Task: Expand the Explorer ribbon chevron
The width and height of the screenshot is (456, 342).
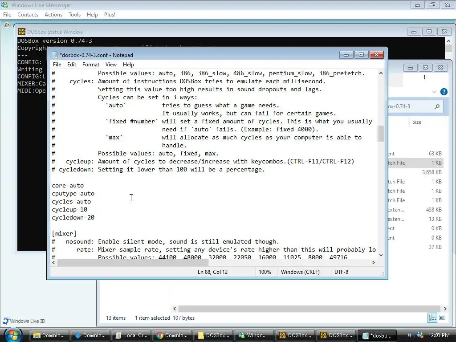Action: [434, 92]
